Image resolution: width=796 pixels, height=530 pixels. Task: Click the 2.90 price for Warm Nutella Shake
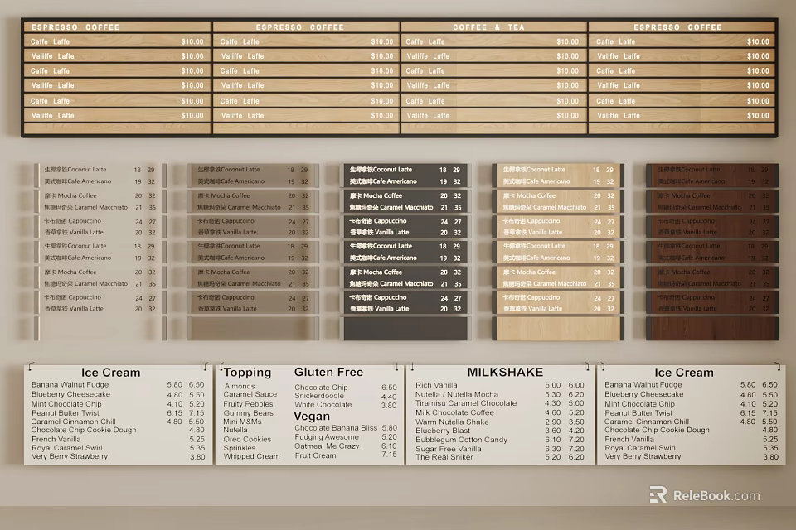point(553,422)
